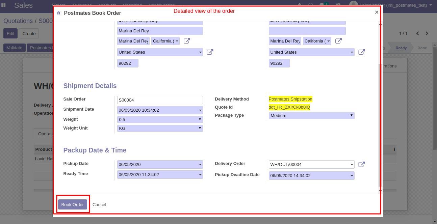Click the Packup Date & Time heading
Viewport: 437px width, 224px height.
pyautogui.click(x=95, y=150)
